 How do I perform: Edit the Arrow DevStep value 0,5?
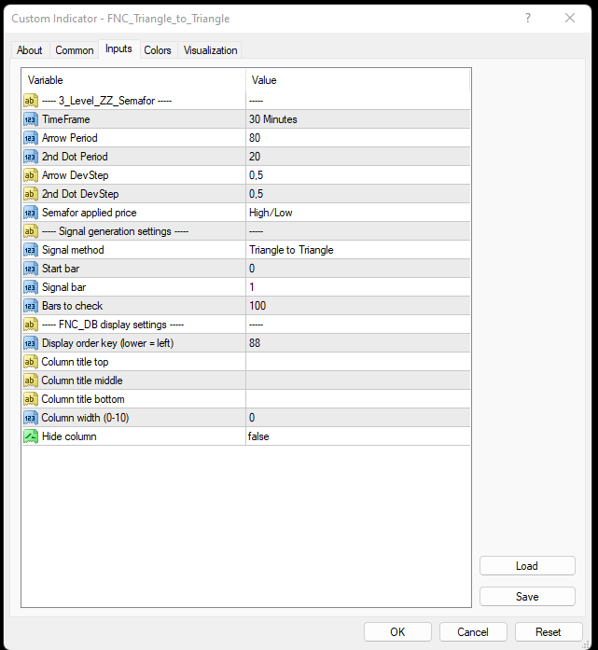coord(358,175)
